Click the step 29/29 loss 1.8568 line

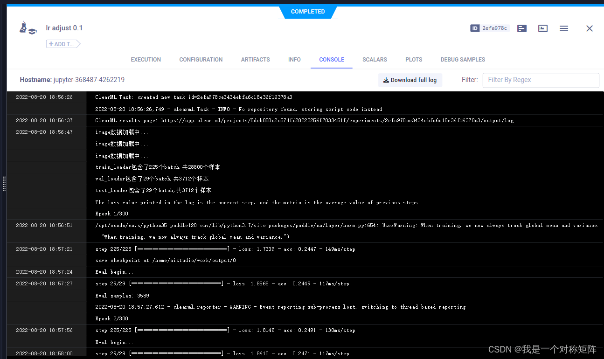(x=222, y=283)
